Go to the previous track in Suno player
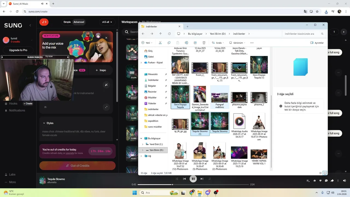 (184, 179)
